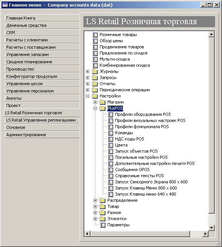Image resolution: width=222 pixels, height=247 pixels.
Task: Click the icon next to Комбинированная скидка
Action: pos(95,65)
